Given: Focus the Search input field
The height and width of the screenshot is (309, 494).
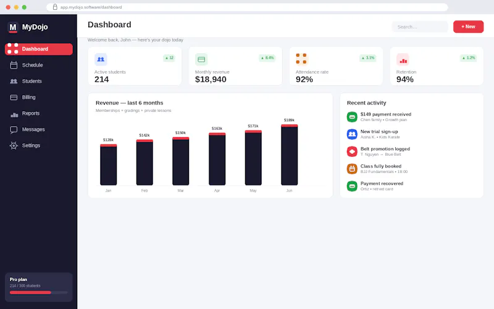Looking at the screenshot, I should (420, 27).
